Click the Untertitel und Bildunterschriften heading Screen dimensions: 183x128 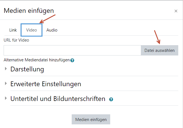(58, 99)
